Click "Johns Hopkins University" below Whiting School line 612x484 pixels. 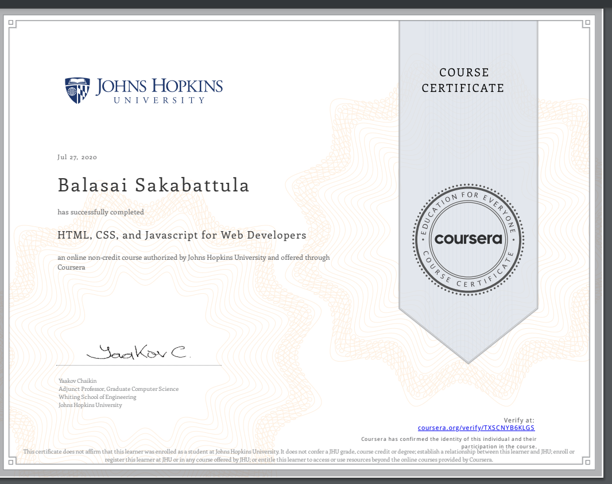pos(90,405)
